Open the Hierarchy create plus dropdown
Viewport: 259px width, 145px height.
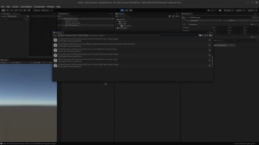pyautogui.click(x=59, y=16)
